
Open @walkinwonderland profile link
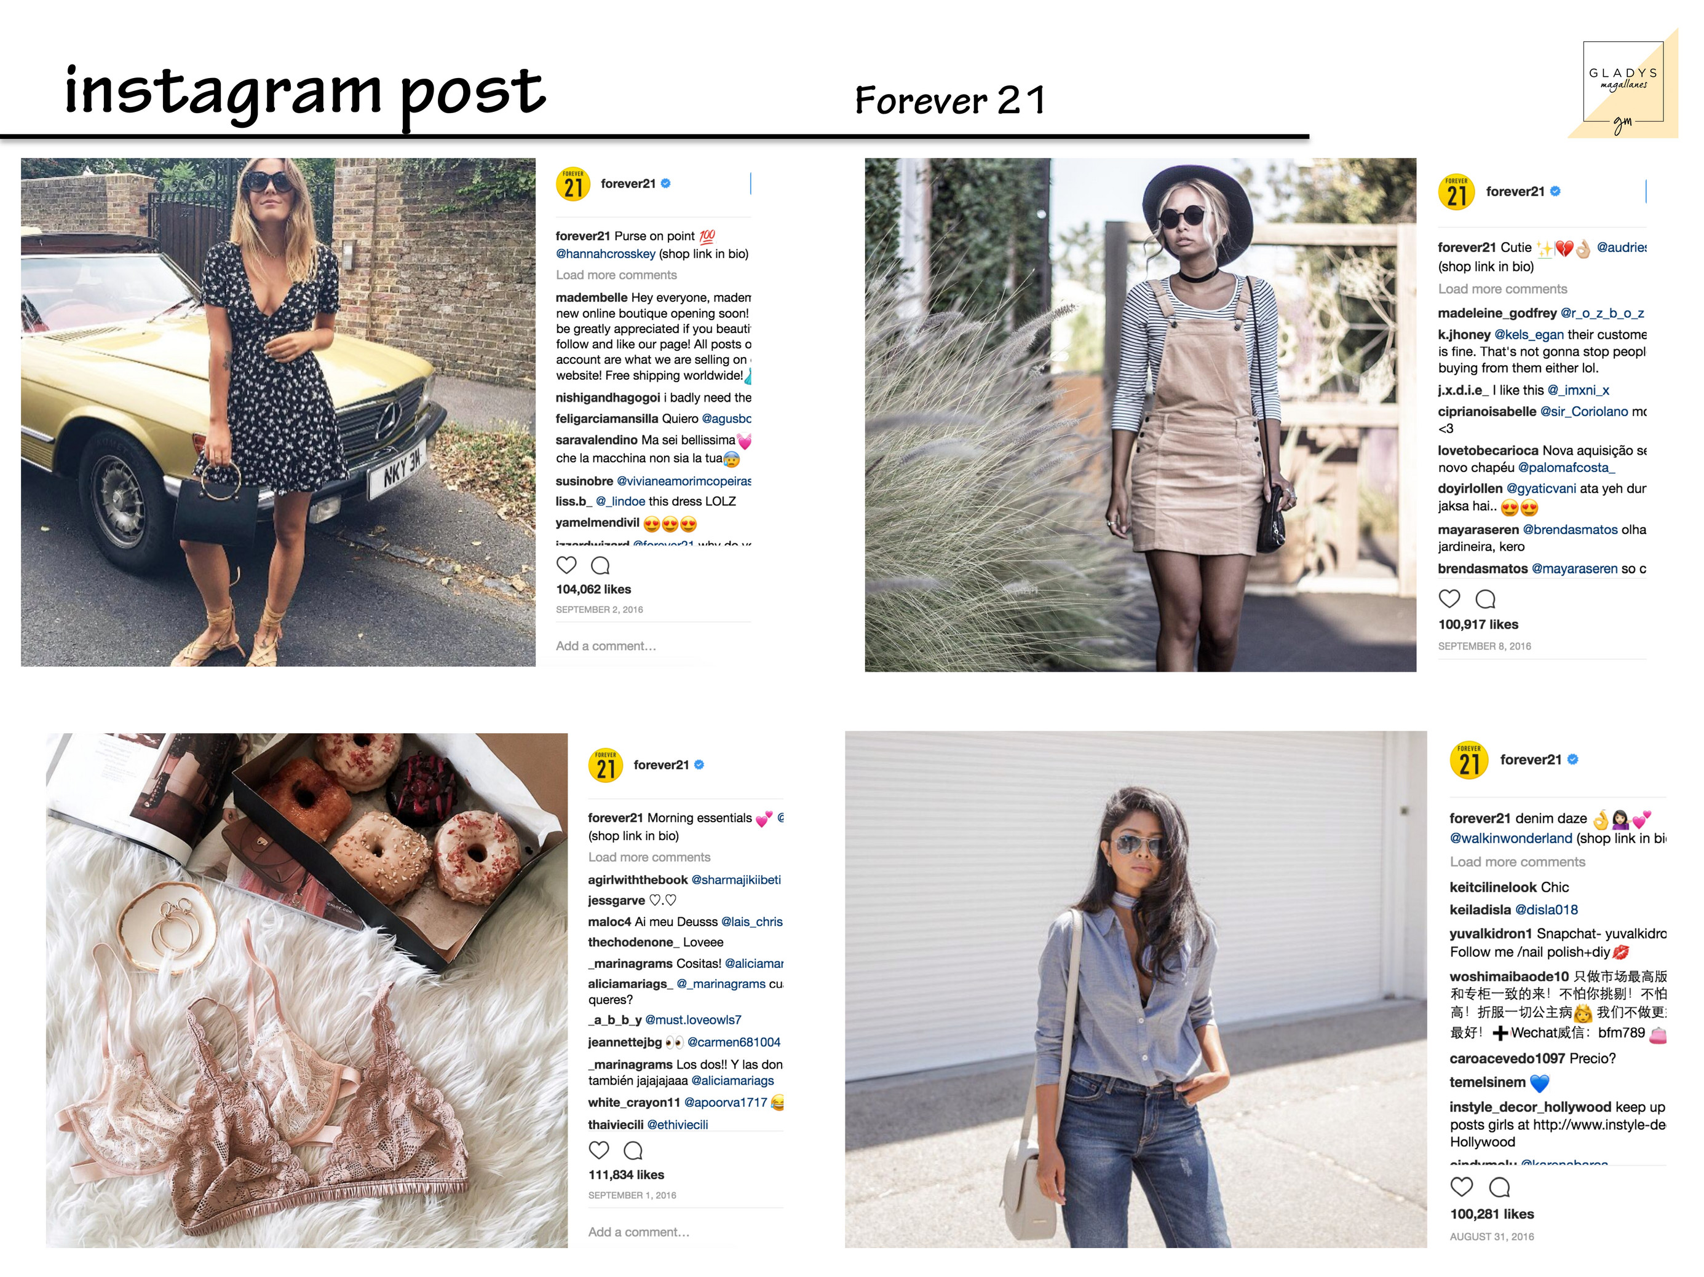(1511, 838)
